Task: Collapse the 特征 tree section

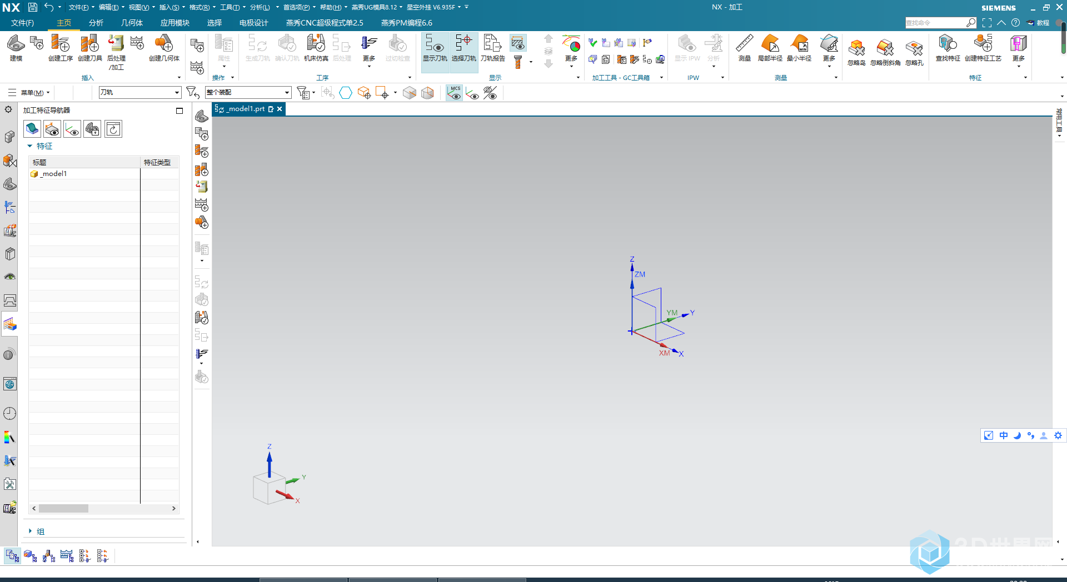Action: (30, 146)
